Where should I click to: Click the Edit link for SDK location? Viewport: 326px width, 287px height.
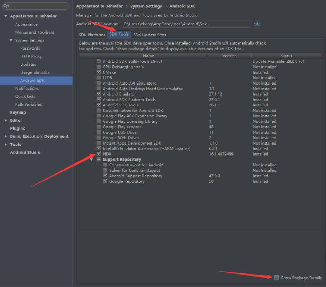(257, 24)
